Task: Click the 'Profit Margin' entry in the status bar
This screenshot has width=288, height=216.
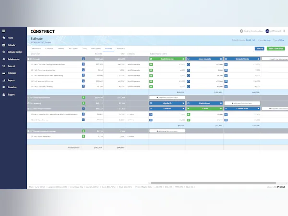Action: click(144, 187)
